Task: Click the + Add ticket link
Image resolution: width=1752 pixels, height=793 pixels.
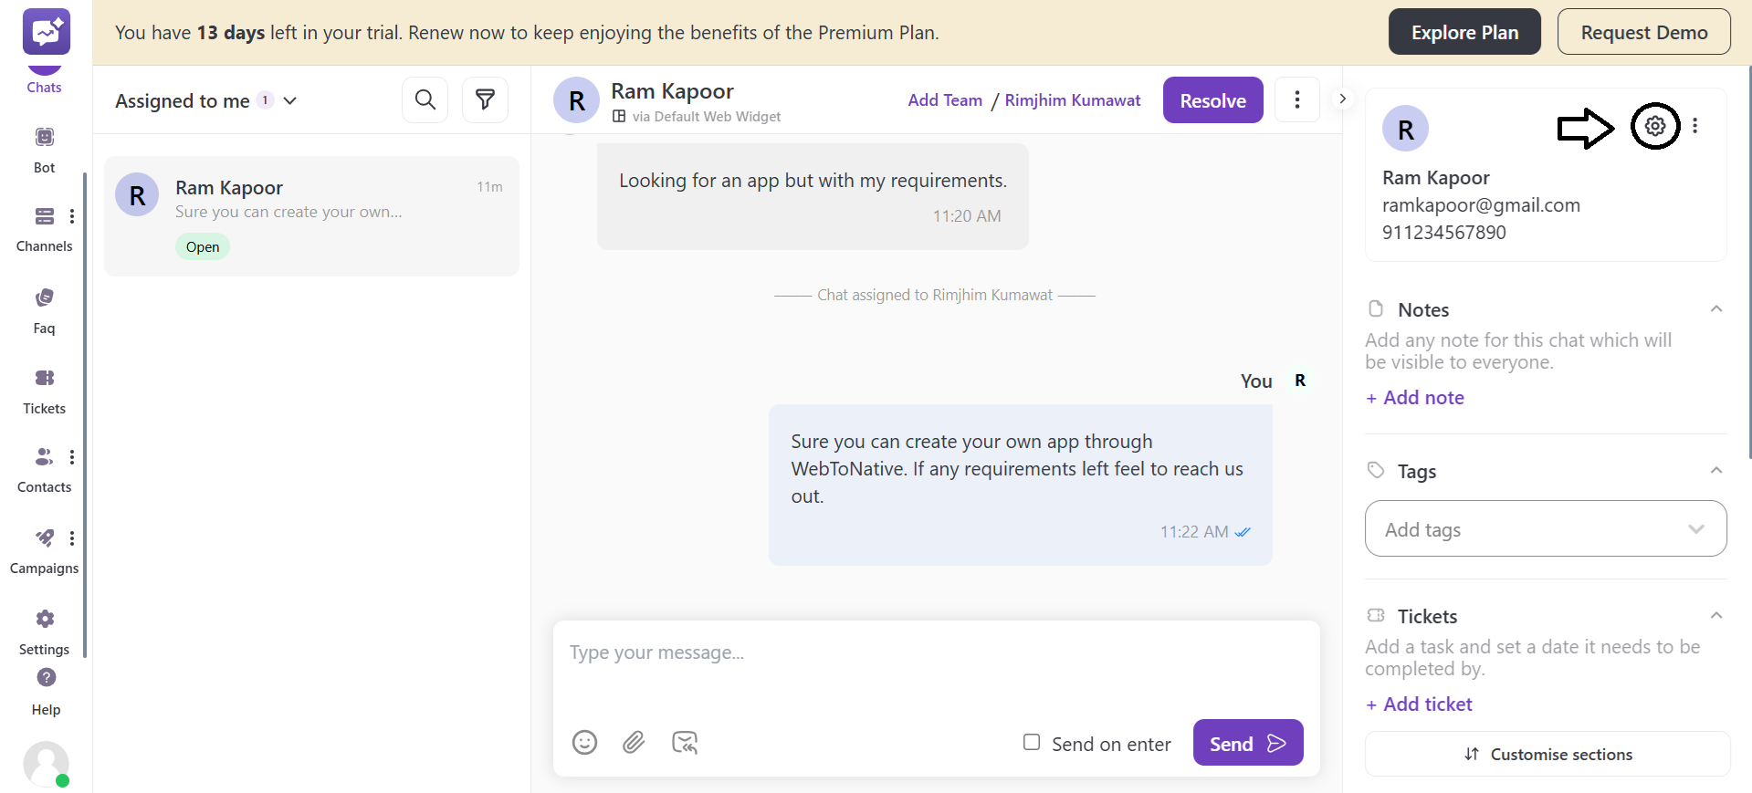Action: (x=1419, y=704)
